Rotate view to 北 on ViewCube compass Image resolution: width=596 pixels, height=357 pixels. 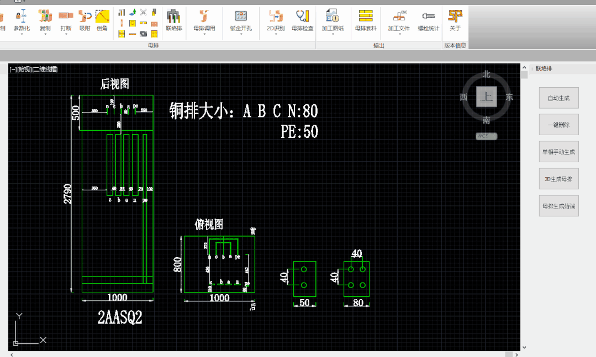pyautogui.click(x=487, y=74)
